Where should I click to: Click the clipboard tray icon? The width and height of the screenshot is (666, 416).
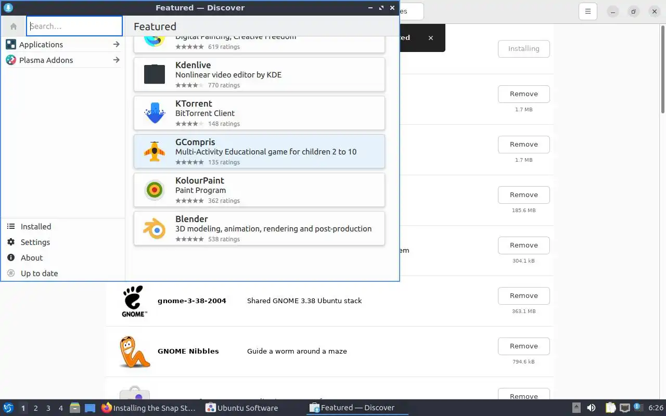(610, 408)
